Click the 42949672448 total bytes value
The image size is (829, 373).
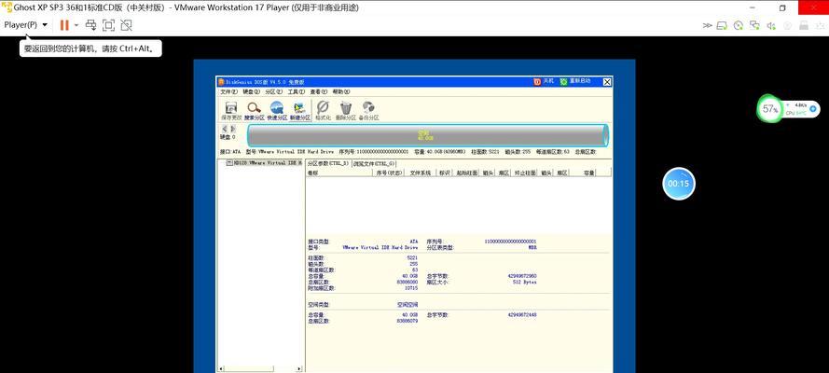(x=522, y=314)
